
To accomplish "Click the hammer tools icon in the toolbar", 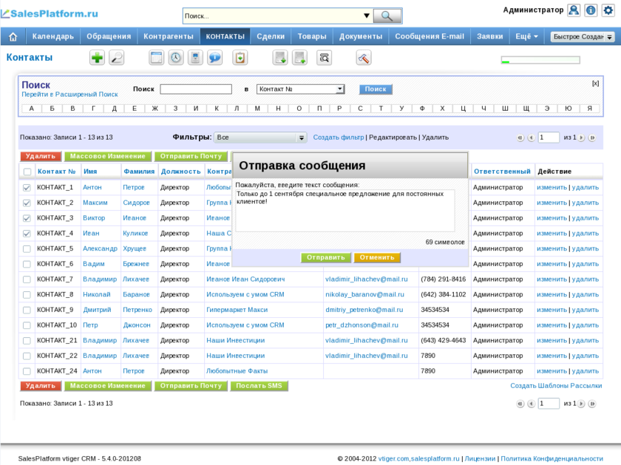I will pos(363,58).
